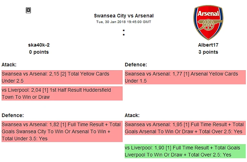The width and height of the screenshot is (247, 162).
Task: Click the left Atack: heading
Action: (x=9, y=64)
